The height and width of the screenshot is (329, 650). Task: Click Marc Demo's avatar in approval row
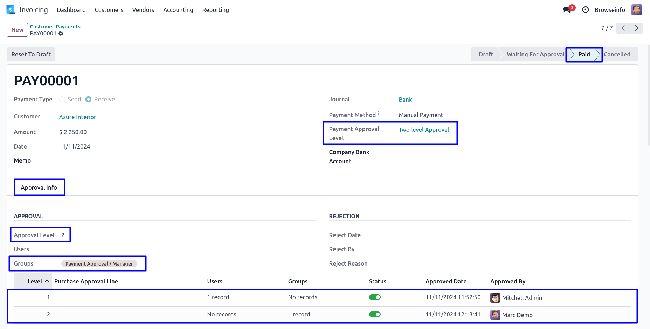495,315
